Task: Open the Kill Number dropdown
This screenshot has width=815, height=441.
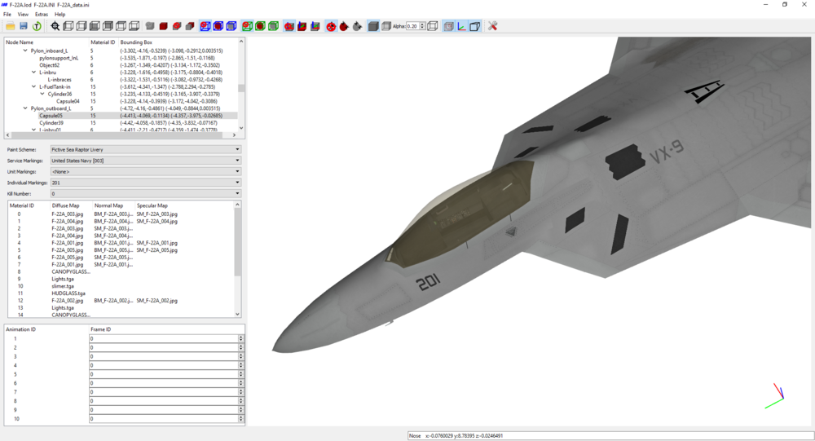Action: point(146,193)
